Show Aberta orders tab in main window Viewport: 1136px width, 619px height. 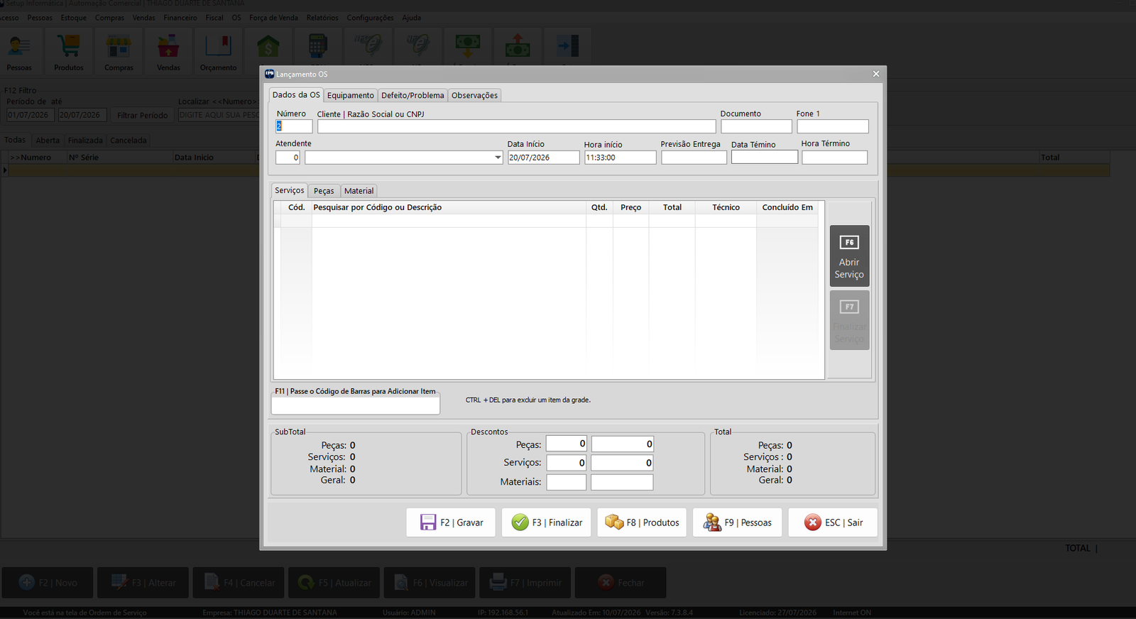[x=48, y=141]
